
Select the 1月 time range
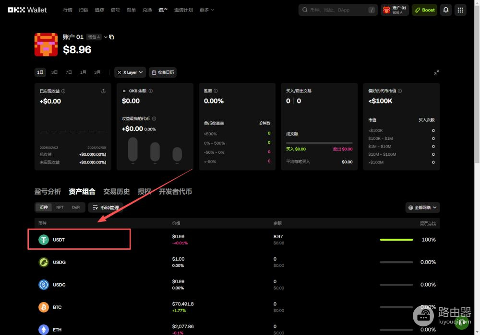pyautogui.click(x=83, y=72)
